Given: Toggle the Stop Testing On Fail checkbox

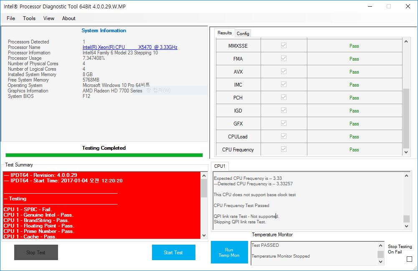Looking at the screenshot, I should tap(410, 259).
